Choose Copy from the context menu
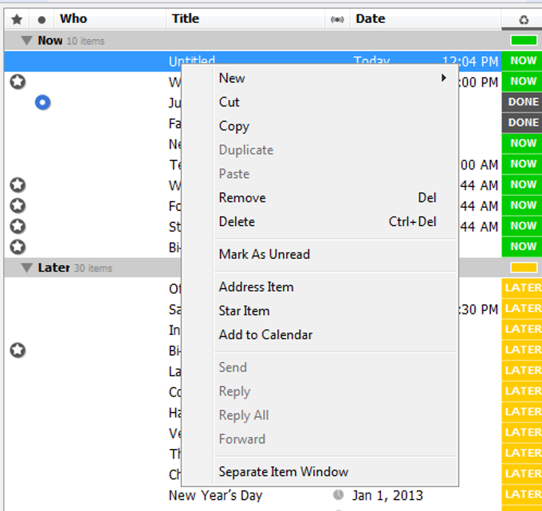 [234, 127]
